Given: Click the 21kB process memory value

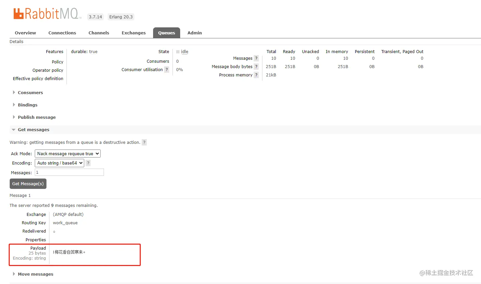Looking at the screenshot, I should coord(271,75).
